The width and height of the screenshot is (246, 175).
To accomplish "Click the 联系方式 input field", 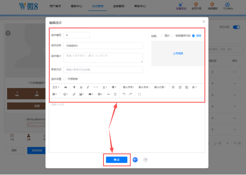I will pos(103,70).
